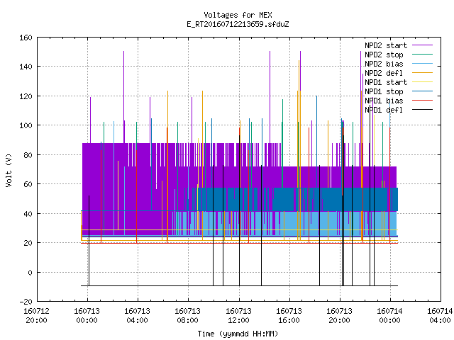Screen dimensions: 454x340
Task: Click the dark blue NPD1 stop legend line
Action: (422, 91)
